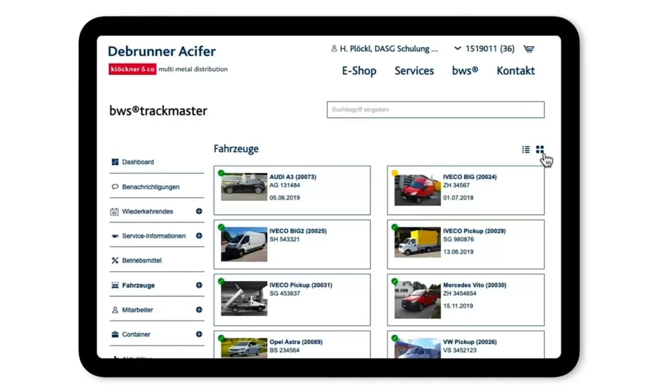Click the Suchbegriff eingeben search field
The image size is (666, 389).
tap(435, 110)
